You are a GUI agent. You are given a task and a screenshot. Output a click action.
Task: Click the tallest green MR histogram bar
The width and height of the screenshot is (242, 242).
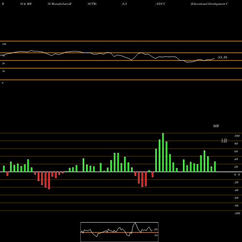(163, 152)
